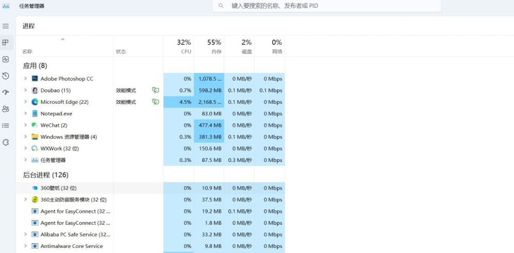This screenshot has height=253, width=514.
Task: Select Alibaba PC Safe Service 33.2 MB cell
Action: 209,234
